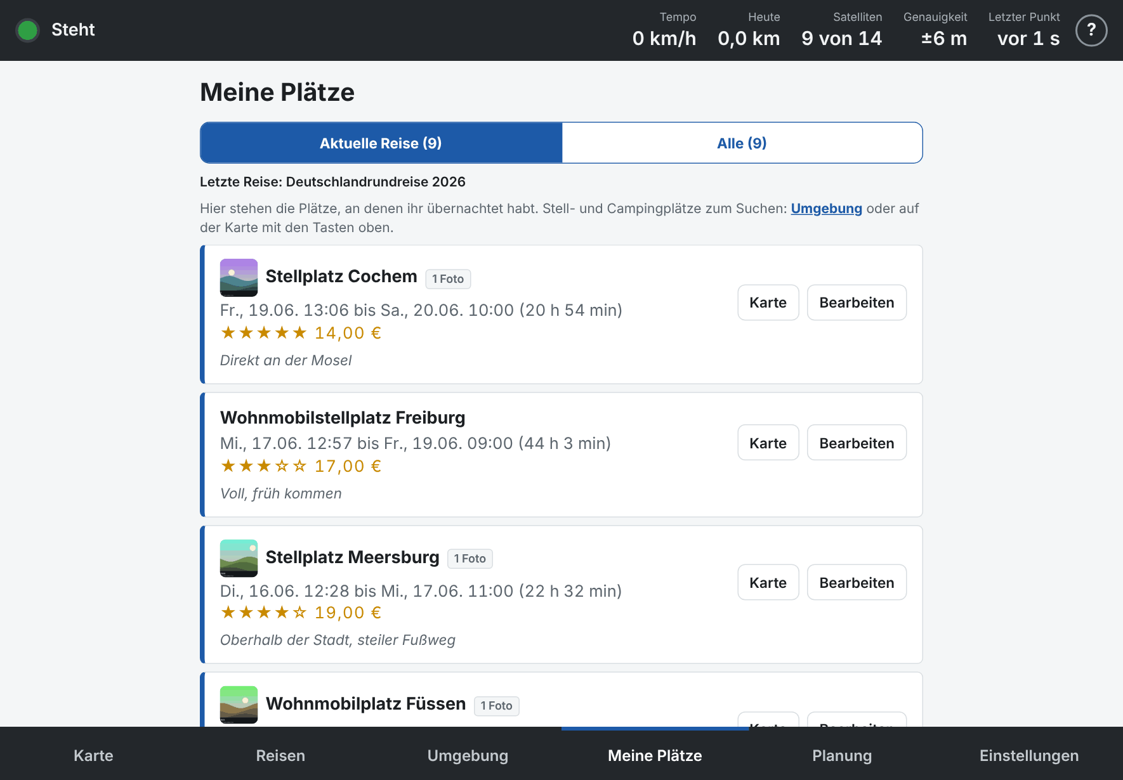Click the Letzter Punkt vor 1 s readout

[1024, 30]
